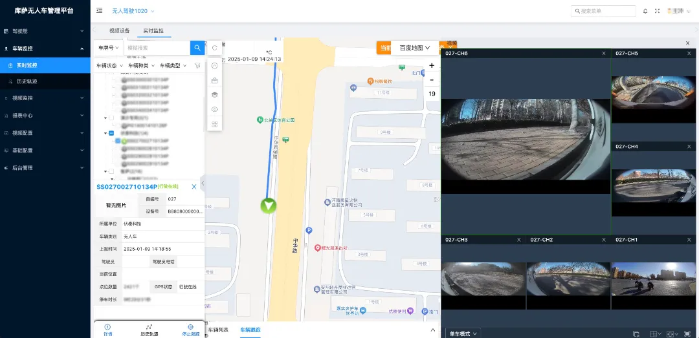Screen dimensions: 699x338
Task: Open 历史轨迹 in the left menu
Action: point(27,81)
